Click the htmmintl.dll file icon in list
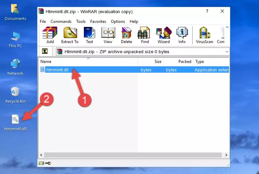This screenshot has height=174, width=259. click(x=42, y=70)
